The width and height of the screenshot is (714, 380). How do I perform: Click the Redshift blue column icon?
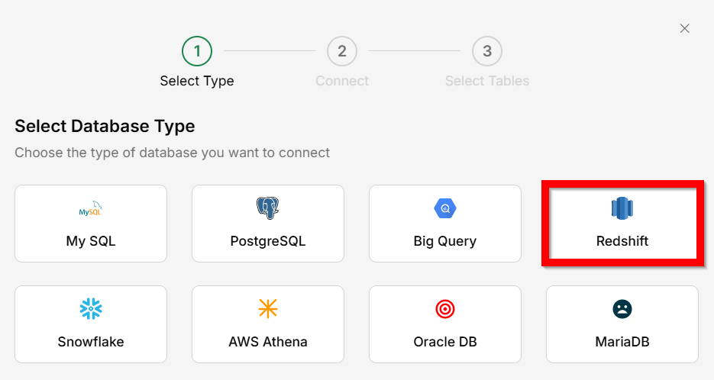click(622, 208)
